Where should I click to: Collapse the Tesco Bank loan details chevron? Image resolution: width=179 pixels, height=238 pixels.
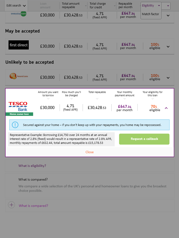tap(166, 108)
